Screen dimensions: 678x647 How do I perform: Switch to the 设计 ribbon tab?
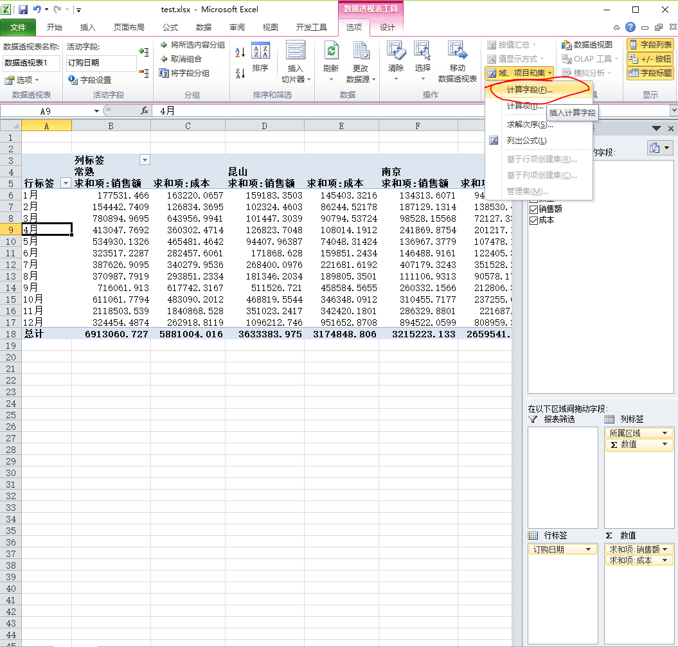coord(388,27)
